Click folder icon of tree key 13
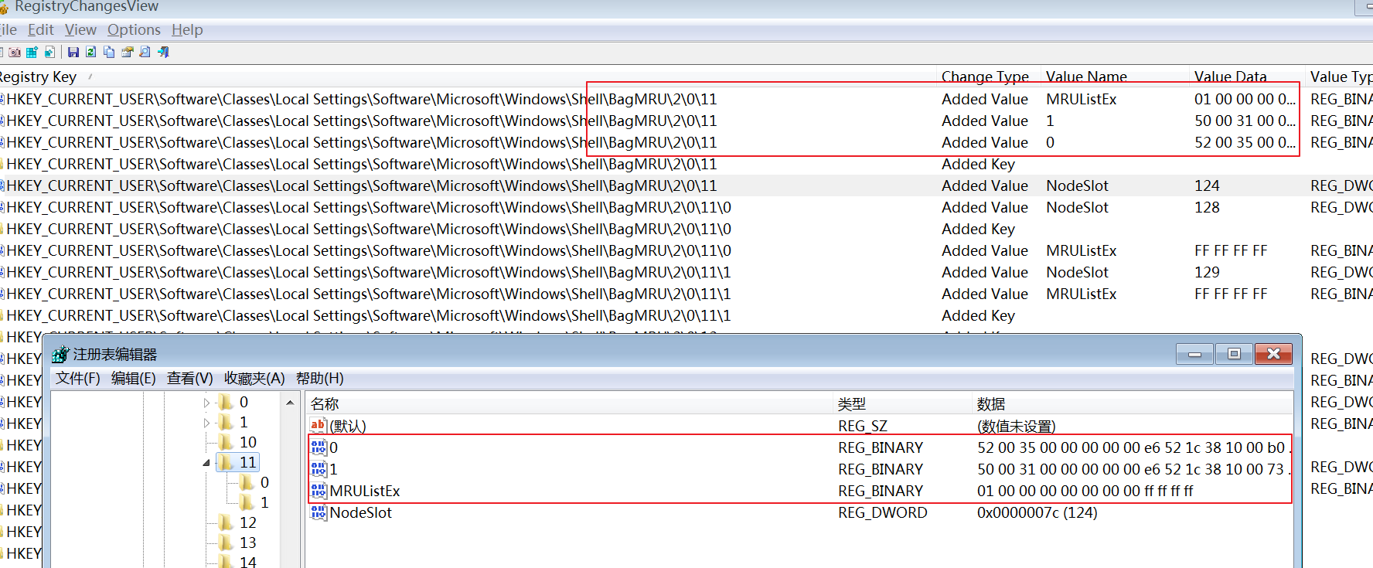 [x=226, y=542]
